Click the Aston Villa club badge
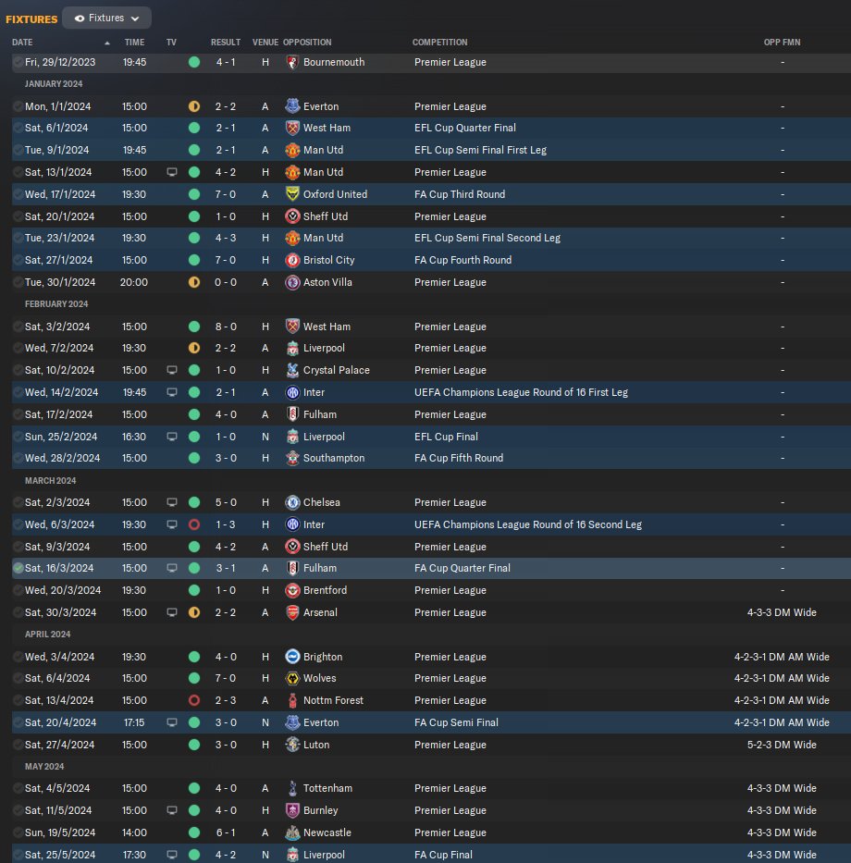 click(292, 282)
